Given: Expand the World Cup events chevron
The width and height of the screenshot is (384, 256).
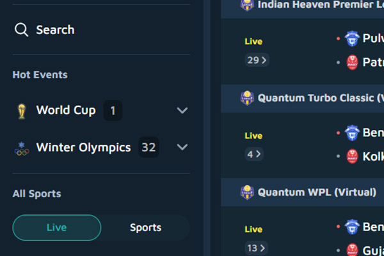Looking at the screenshot, I should tap(182, 111).
